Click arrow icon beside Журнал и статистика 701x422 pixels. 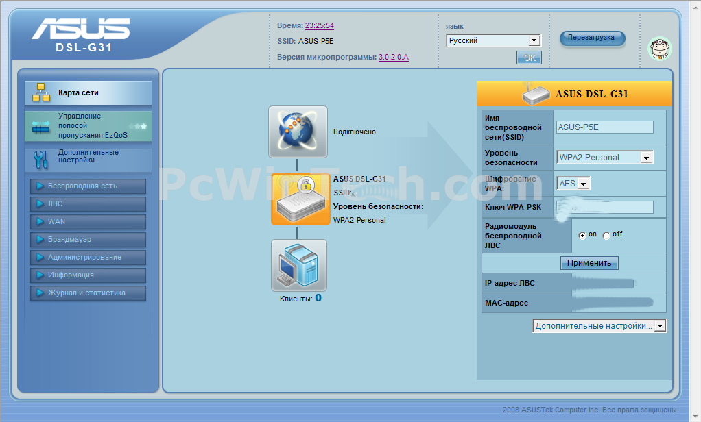[x=40, y=293]
